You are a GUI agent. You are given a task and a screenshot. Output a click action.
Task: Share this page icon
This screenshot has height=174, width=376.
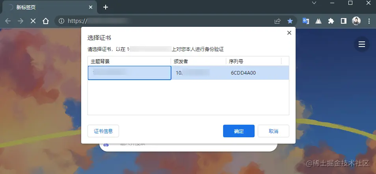[x=277, y=21]
